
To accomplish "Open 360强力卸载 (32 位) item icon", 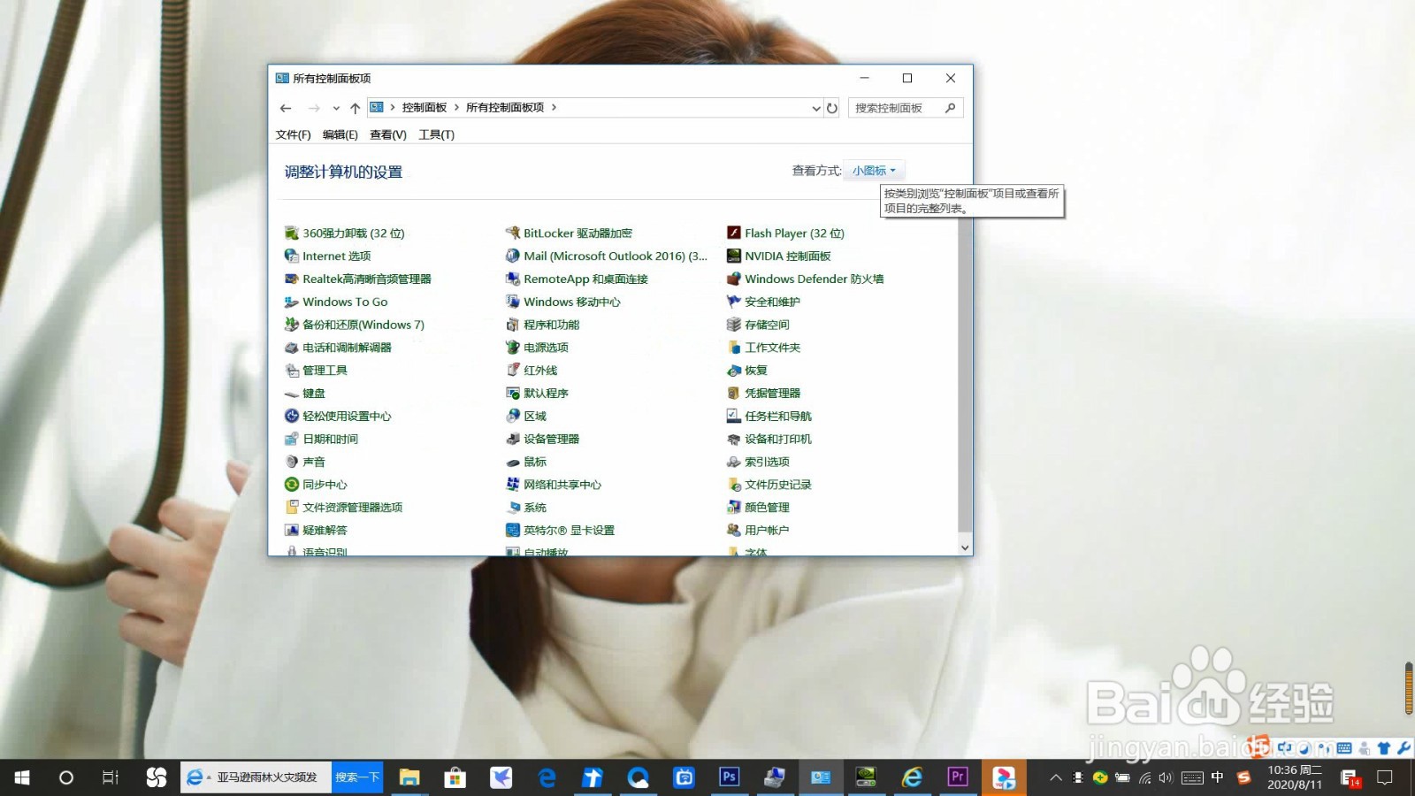I will click(291, 233).
